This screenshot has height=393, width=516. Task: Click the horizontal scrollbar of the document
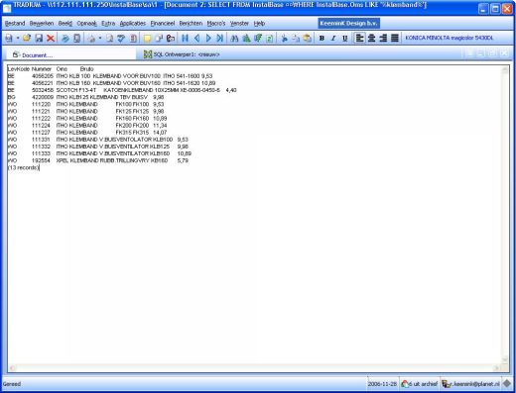tap(254, 367)
